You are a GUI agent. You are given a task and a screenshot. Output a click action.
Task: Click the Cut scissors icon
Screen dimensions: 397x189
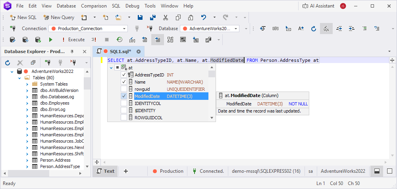[166, 17]
